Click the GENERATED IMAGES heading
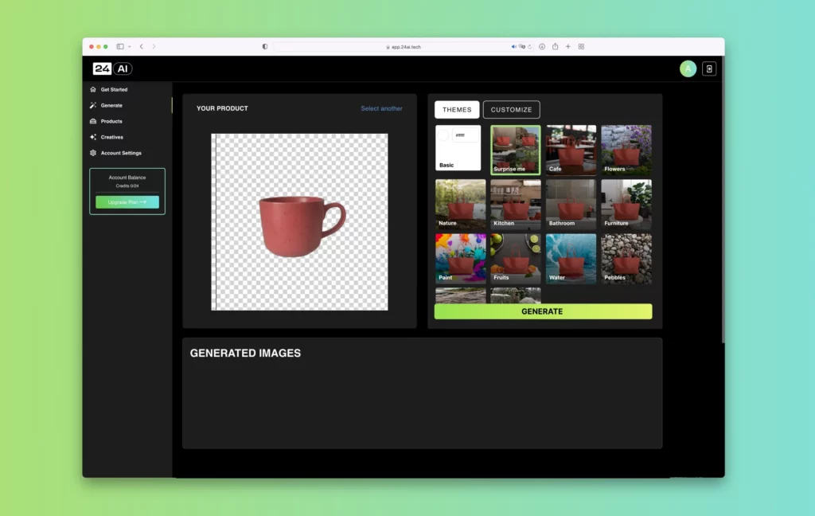The width and height of the screenshot is (815, 516). pyautogui.click(x=245, y=354)
